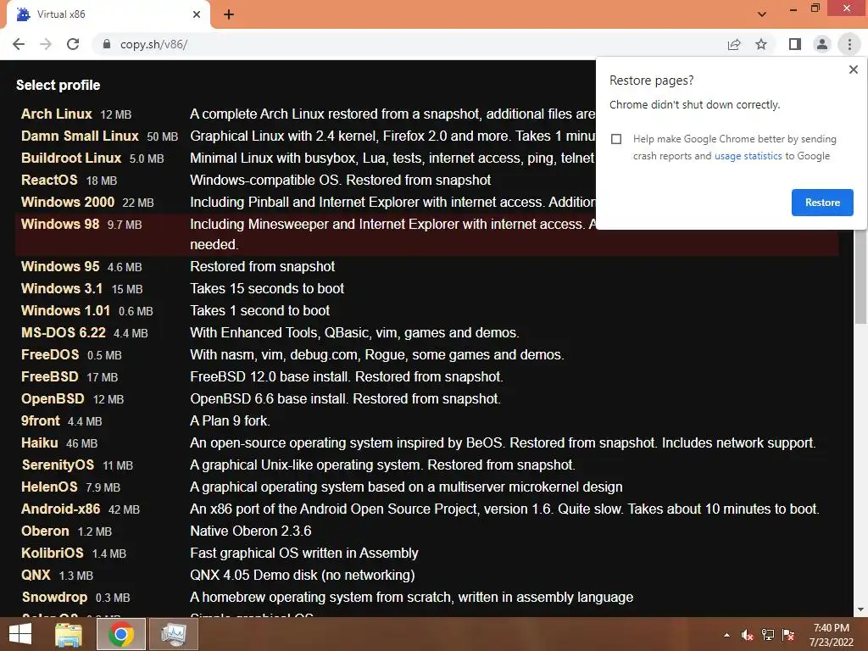Click the scrollbar down arrow
Screen dimensions: 868x651
click(860, 609)
